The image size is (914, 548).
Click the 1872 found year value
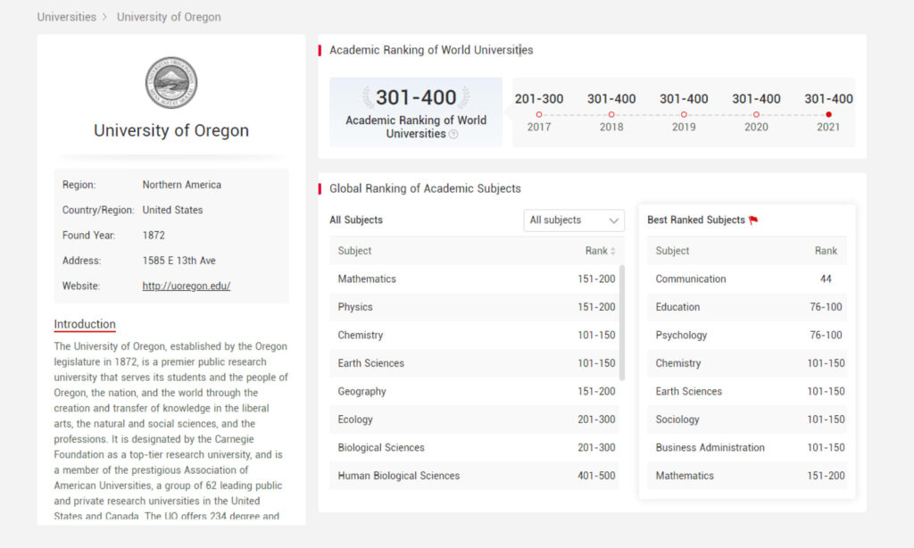(154, 236)
